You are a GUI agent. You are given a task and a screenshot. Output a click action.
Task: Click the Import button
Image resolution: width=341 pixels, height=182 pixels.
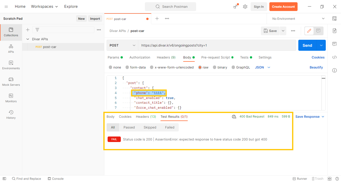[x=95, y=18]
